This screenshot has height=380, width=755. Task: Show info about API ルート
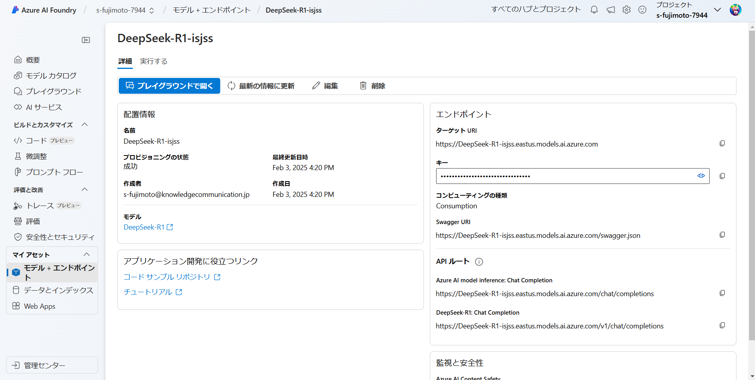coord(479,262)
